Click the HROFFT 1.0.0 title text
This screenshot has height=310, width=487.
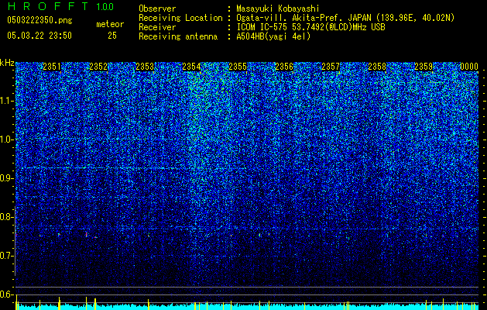[x=60, y=6]
